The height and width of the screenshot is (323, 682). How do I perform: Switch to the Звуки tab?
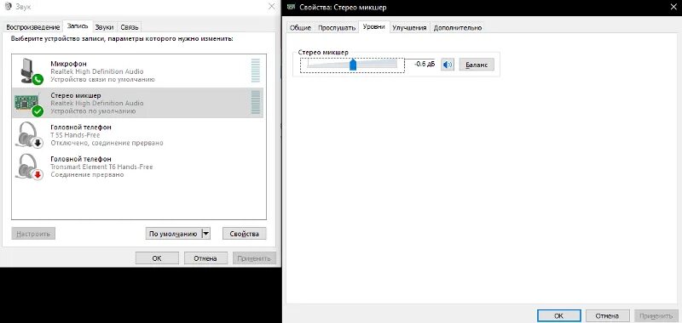click(104, 27)
